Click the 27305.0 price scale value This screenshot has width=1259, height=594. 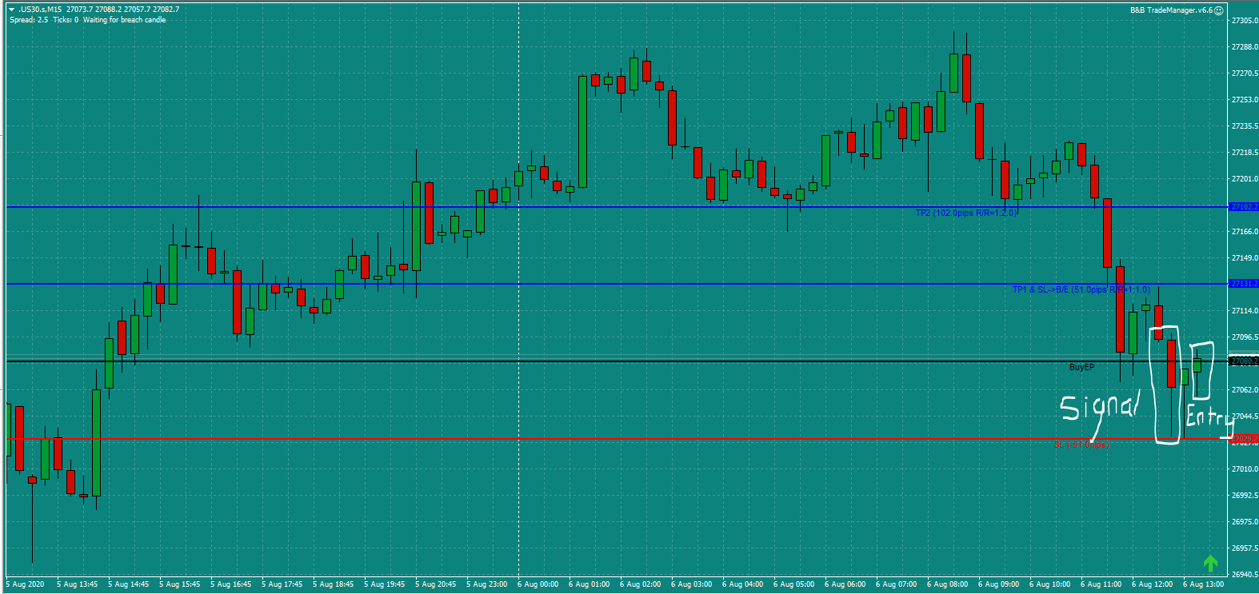point(1245,21)
